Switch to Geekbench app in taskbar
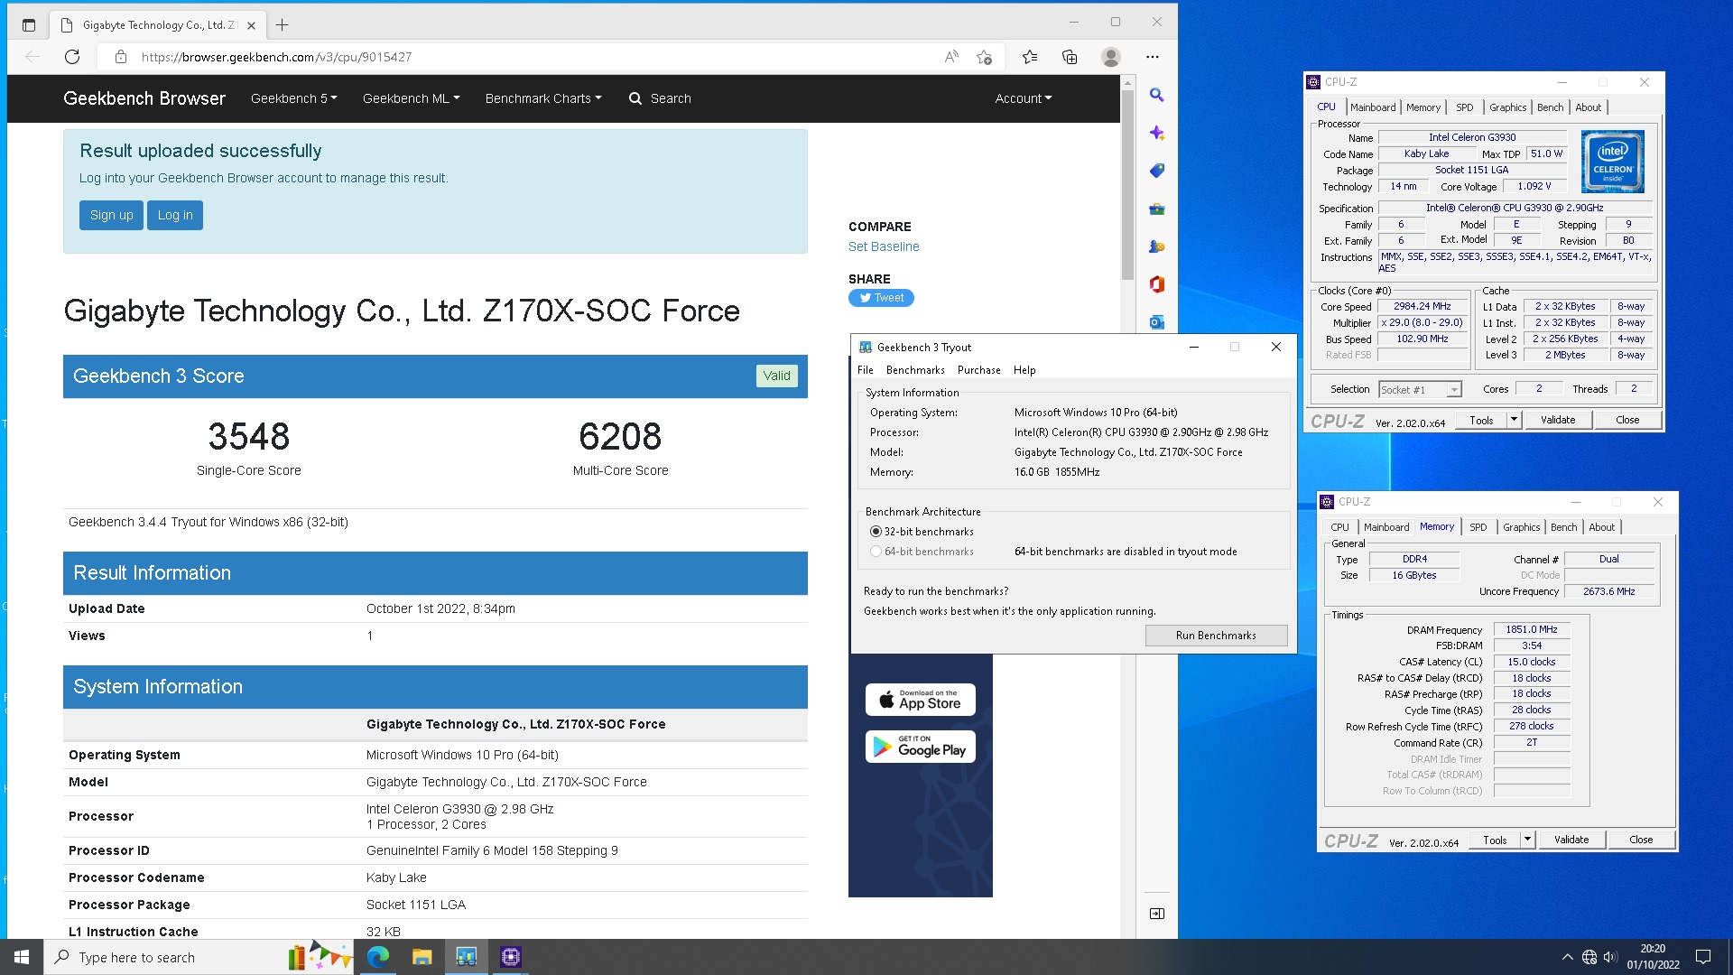This screenshot has width=1733, height=975. click(466, 957)
